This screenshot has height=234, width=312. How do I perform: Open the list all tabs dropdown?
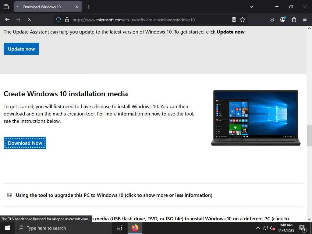[x=251, y=7]
